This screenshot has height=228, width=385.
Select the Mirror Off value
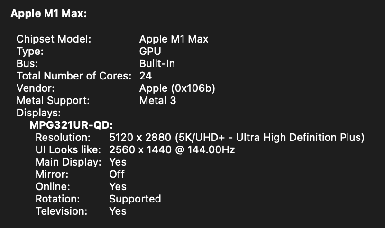click(x=117, y=175)
